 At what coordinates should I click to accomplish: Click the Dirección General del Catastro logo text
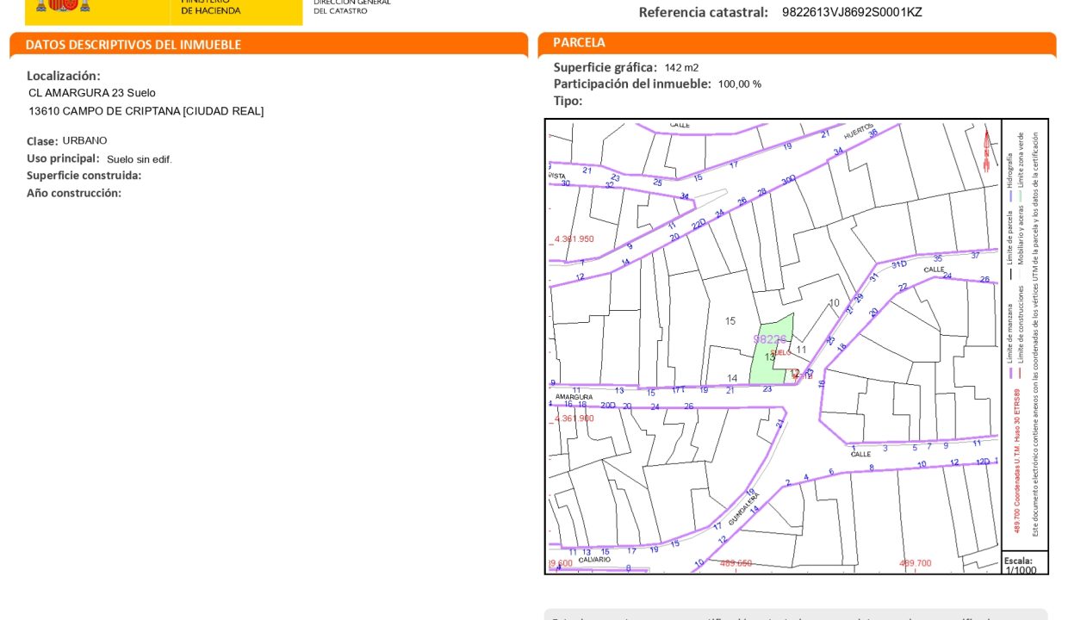[351, 7]
